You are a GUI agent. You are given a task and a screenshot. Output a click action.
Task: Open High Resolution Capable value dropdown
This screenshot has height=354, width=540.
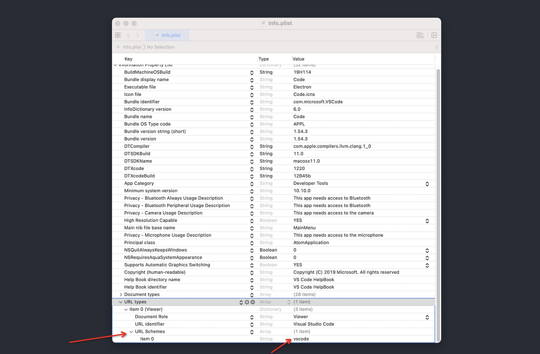427,221
